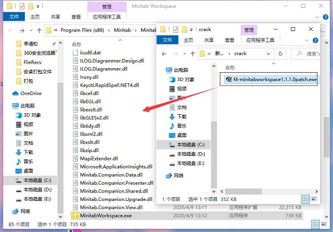Select f4-minitabworkspace1.1.1.0patch.exe file
The height and width of the screenshot is (232, 333).
(271, 79)
